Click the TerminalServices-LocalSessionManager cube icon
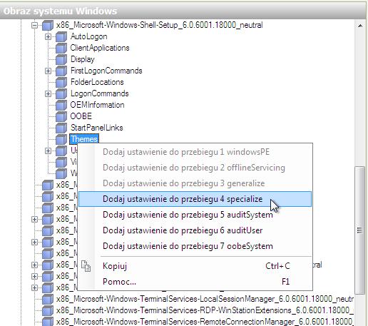The height and width of the screenshot is (326, 368). click(x=48, y=299)
